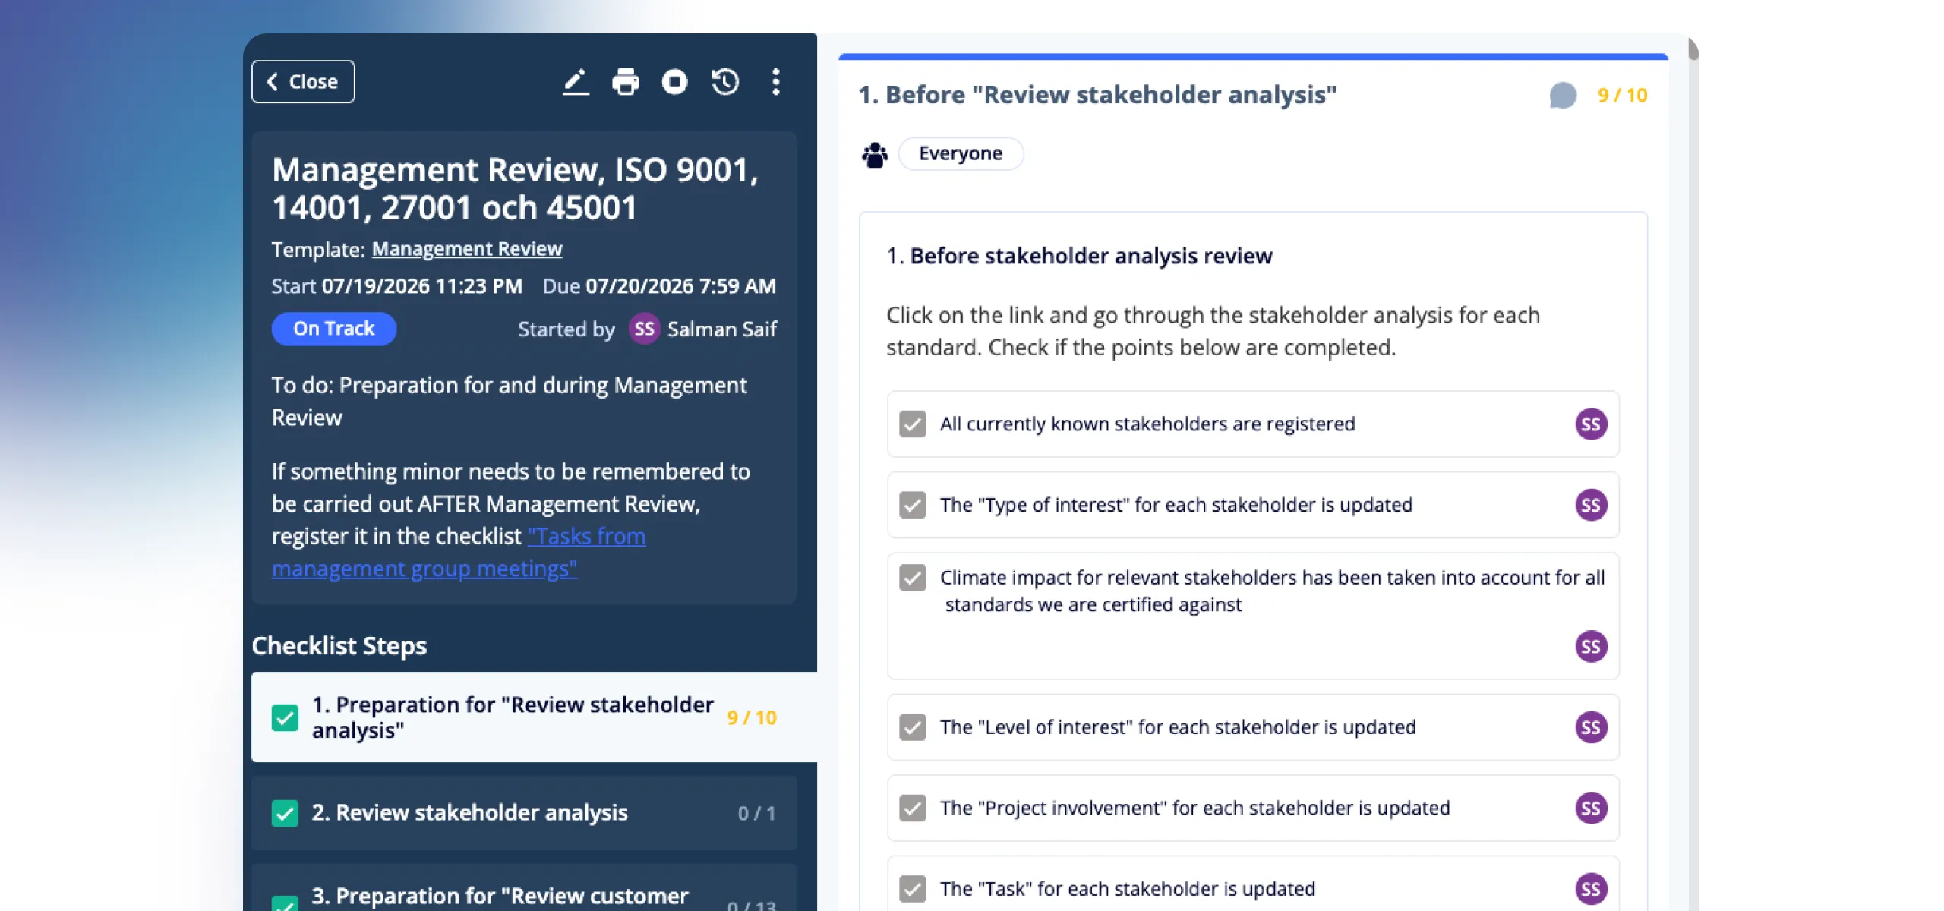Click the SS avatar on Task for each stakeholder row
This screenshot has width=1944, height=911.
(1591, 889)
